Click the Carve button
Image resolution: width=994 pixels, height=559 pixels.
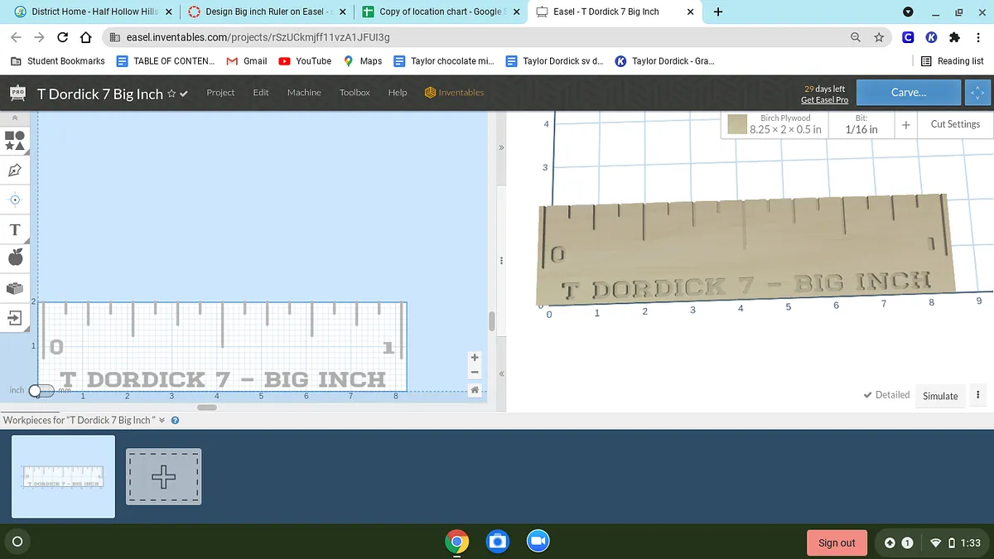(x=908, y=93)
